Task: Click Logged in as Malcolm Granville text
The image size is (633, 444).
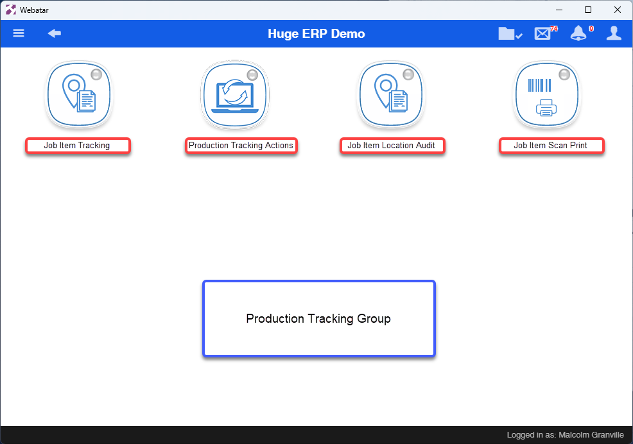Action: tap(565, 435)
